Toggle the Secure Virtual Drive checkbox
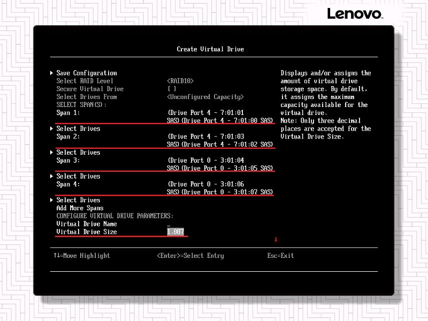The image size is (428, 321). coord(172,89)
